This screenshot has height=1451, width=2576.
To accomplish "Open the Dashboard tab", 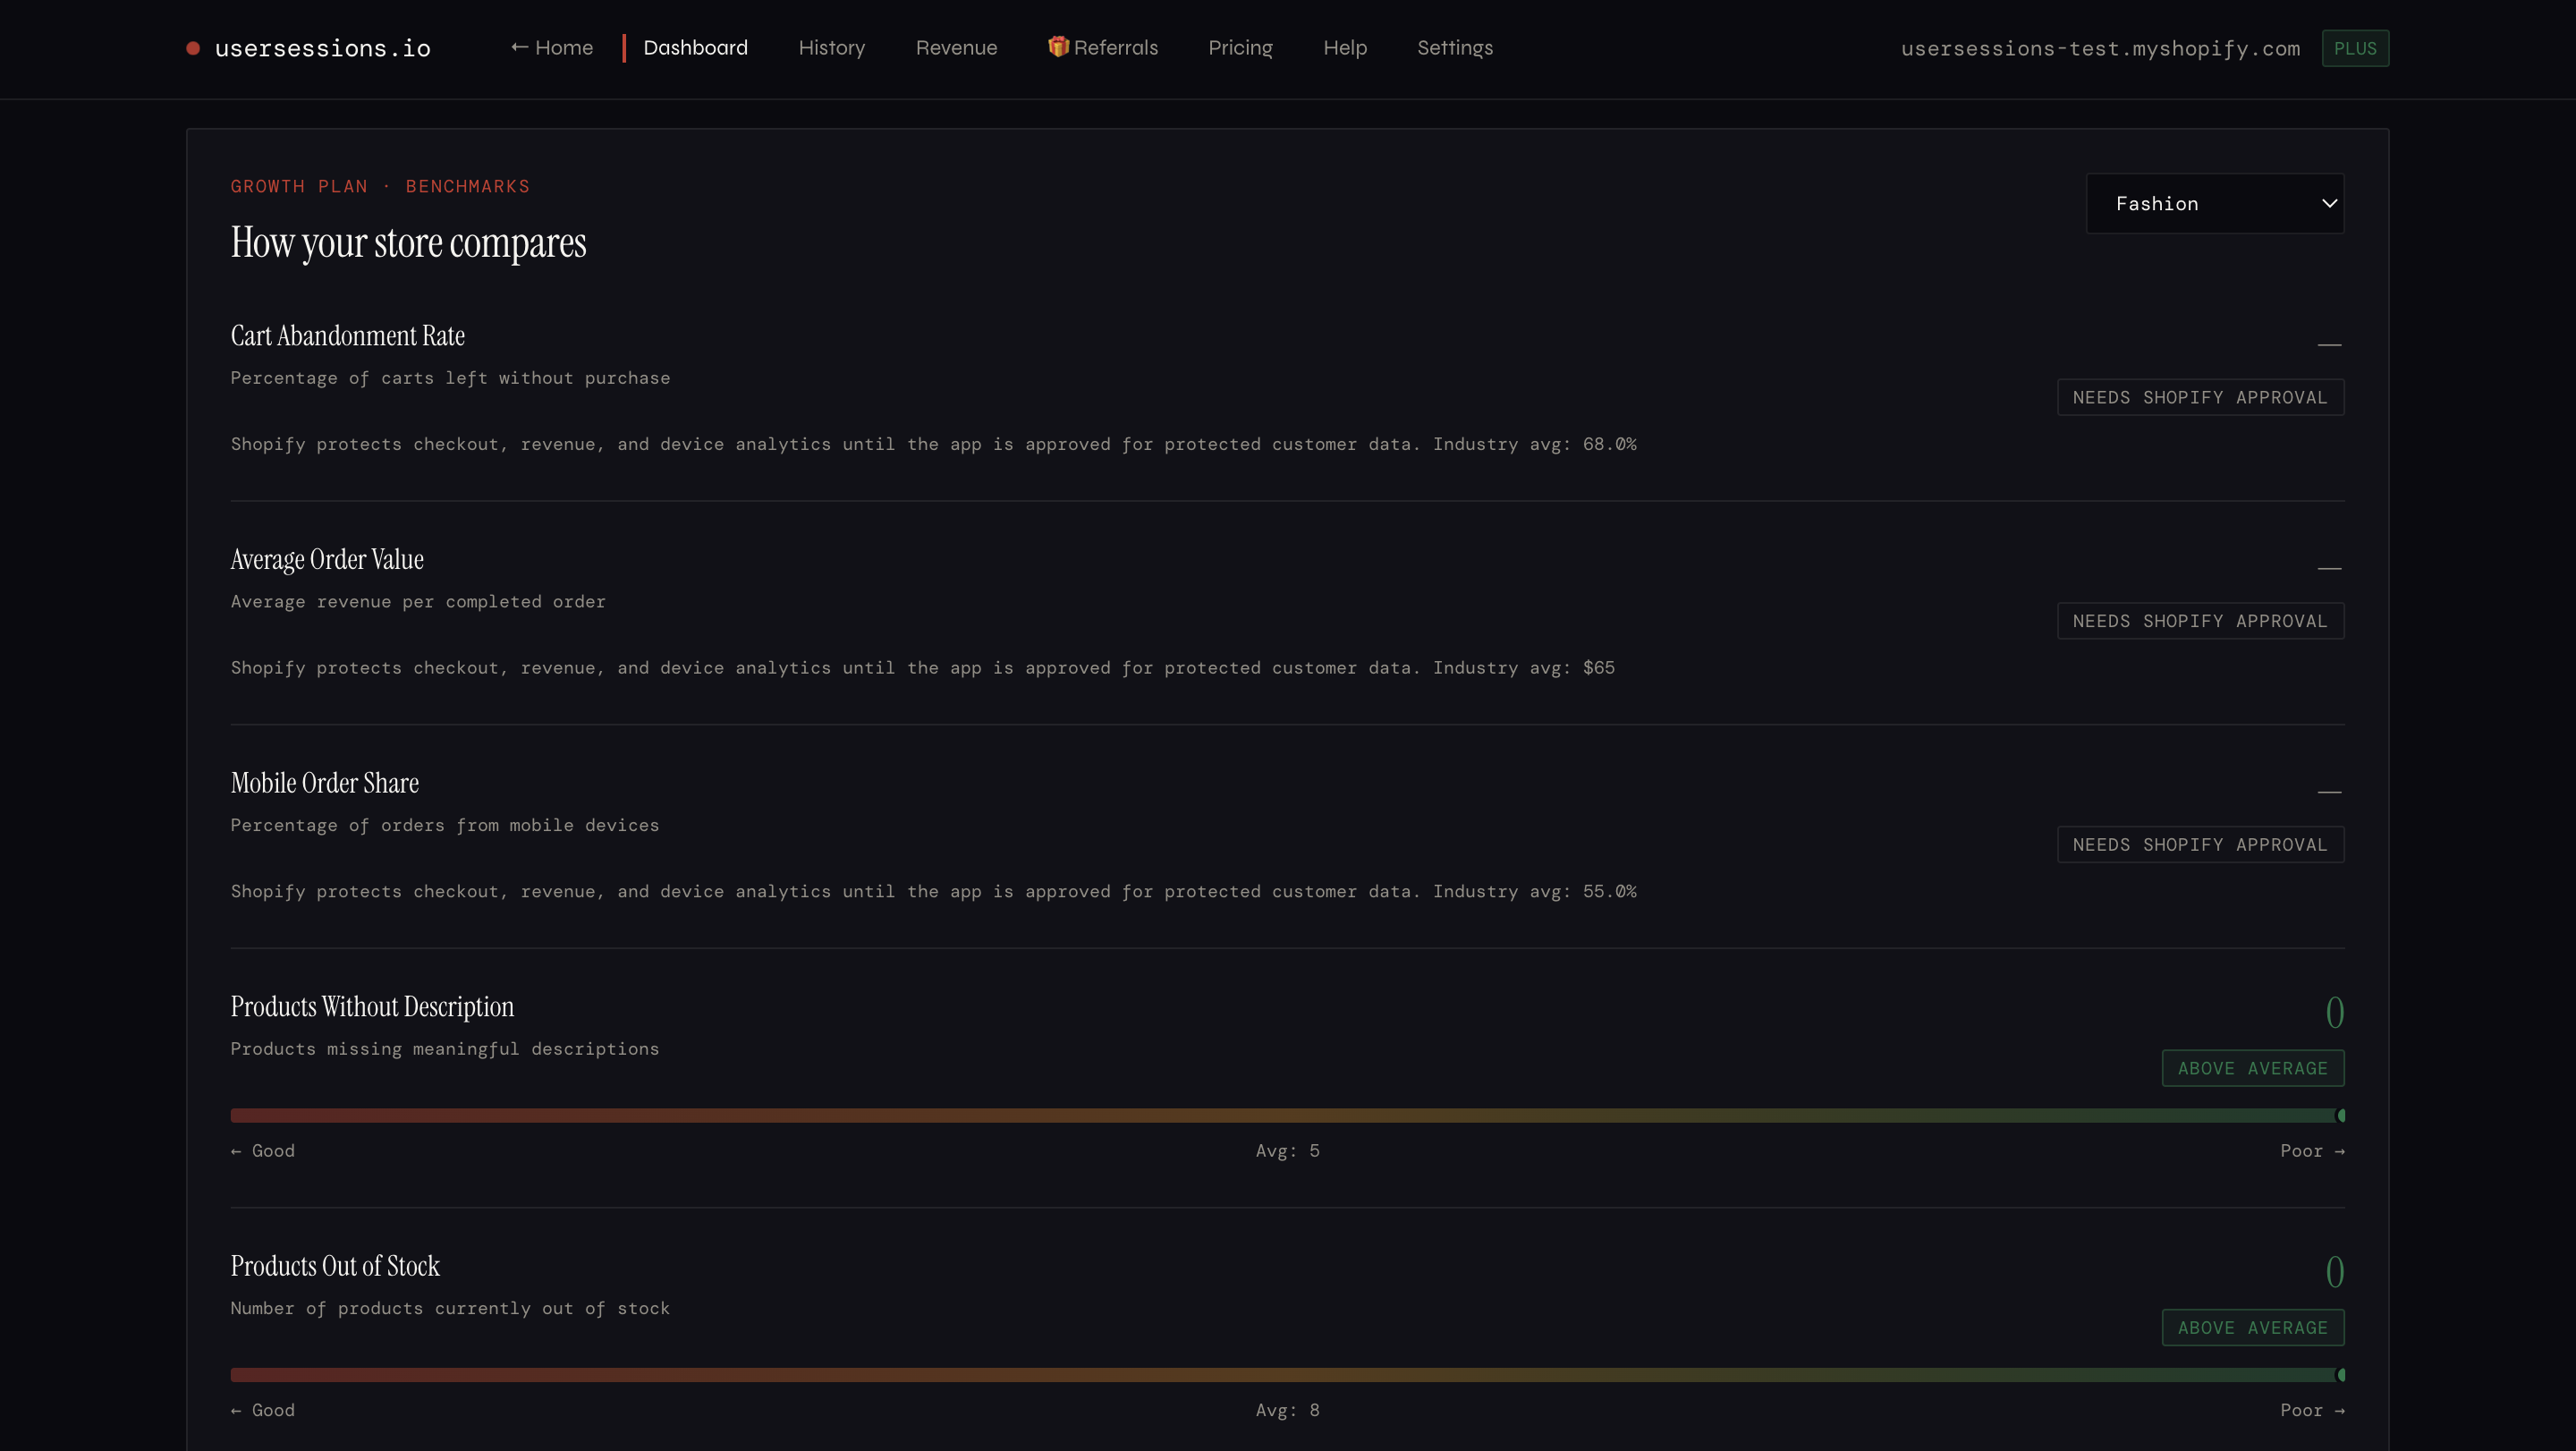I will click(695, 48).
